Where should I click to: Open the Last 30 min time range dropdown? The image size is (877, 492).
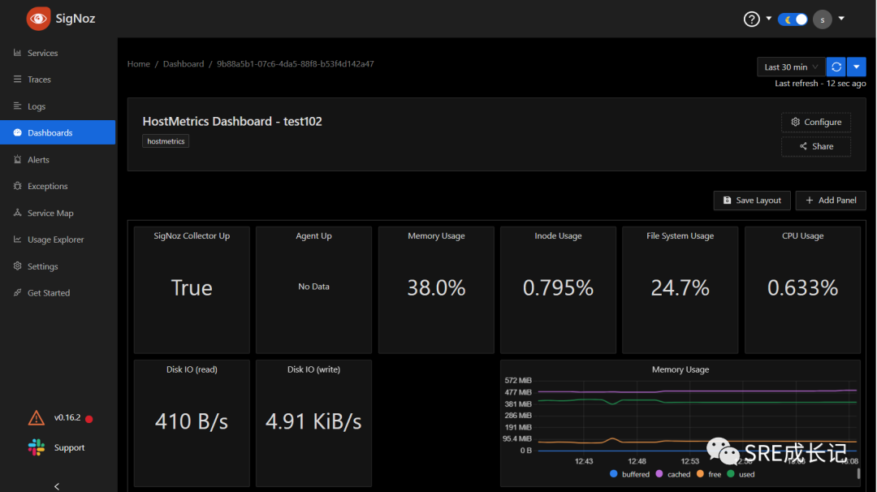coord(791,67)
